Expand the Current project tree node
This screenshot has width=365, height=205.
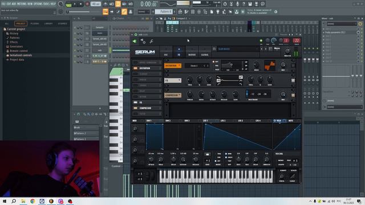pos(16,29)
